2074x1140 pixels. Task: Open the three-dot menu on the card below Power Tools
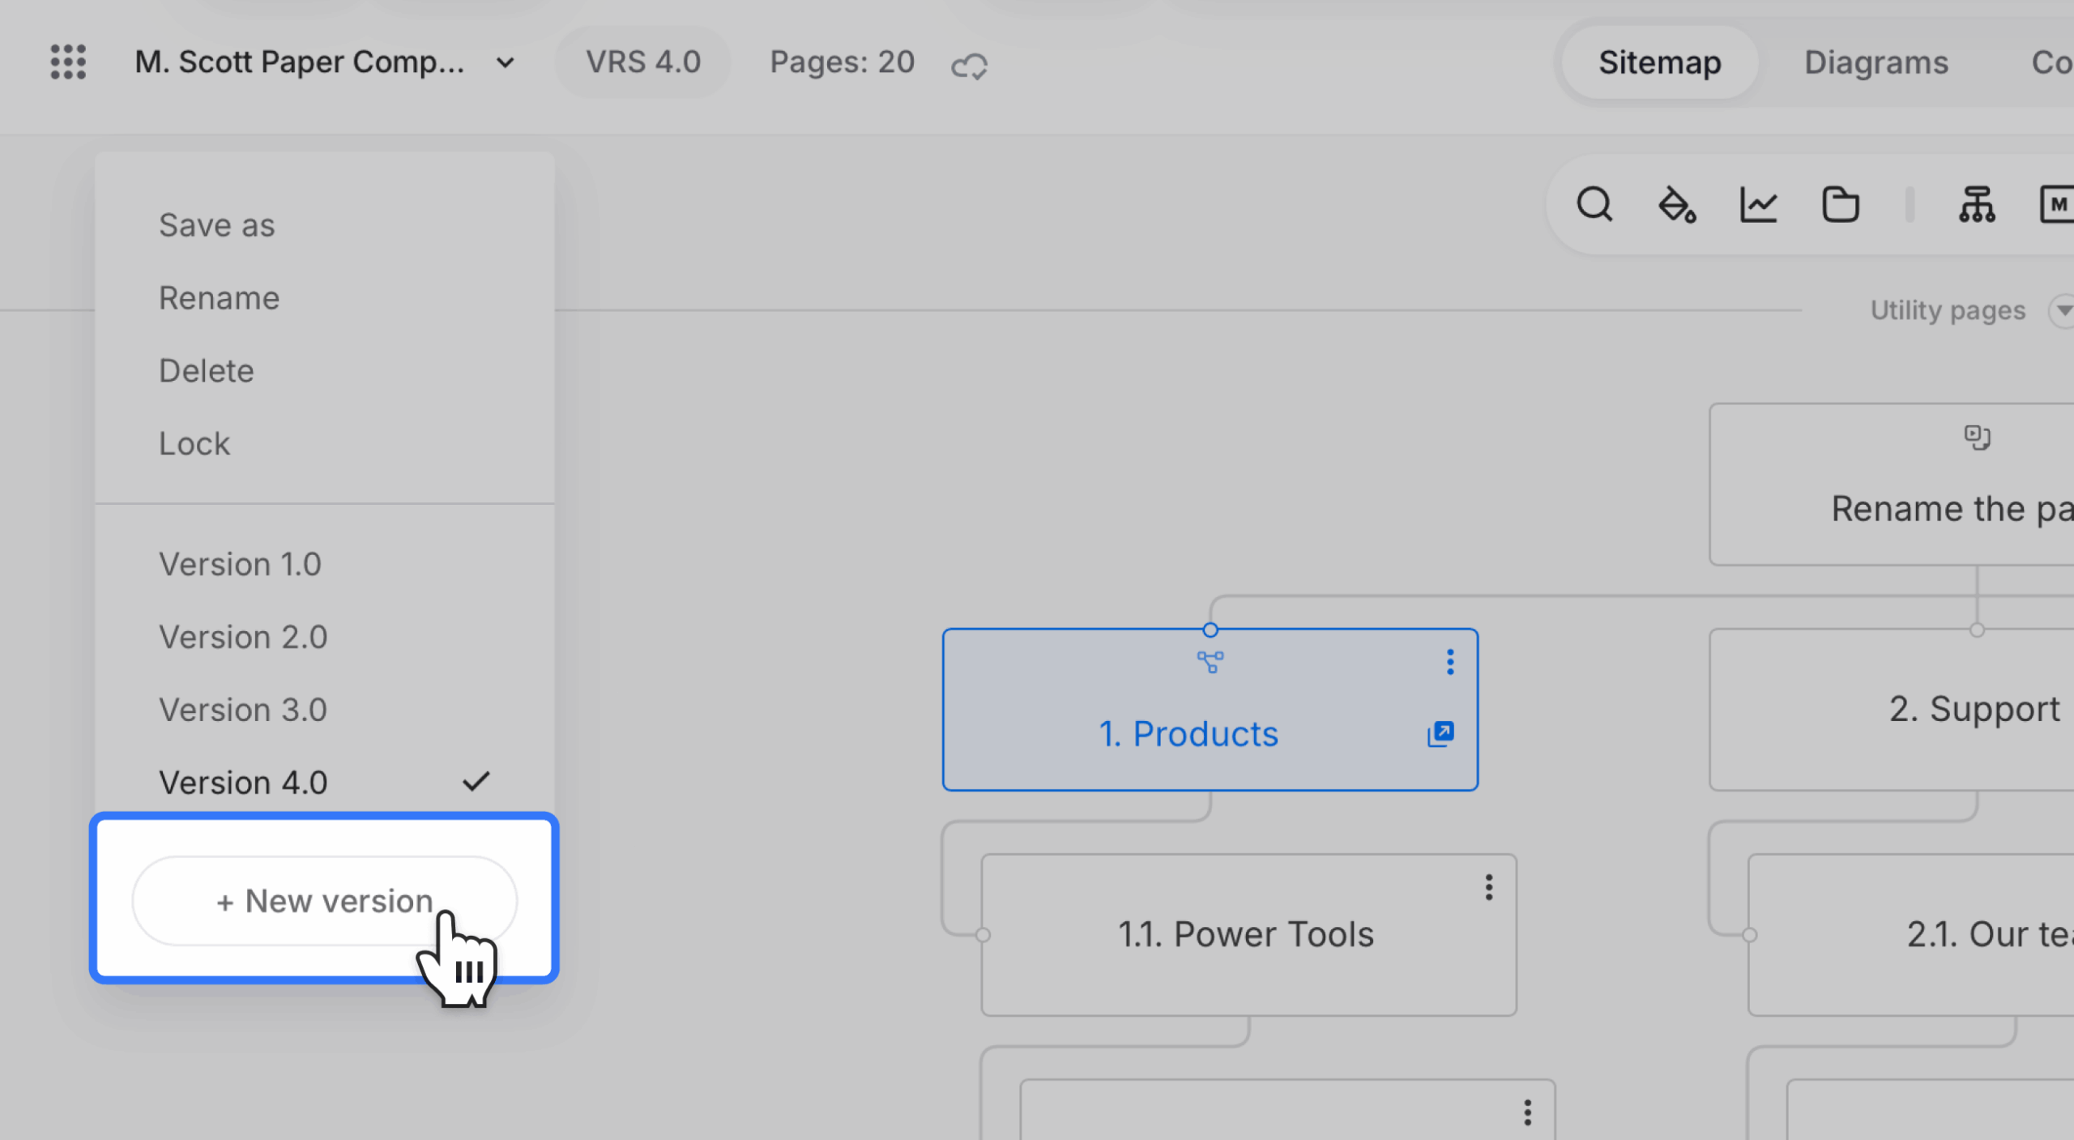(x=1528, y=1112)
